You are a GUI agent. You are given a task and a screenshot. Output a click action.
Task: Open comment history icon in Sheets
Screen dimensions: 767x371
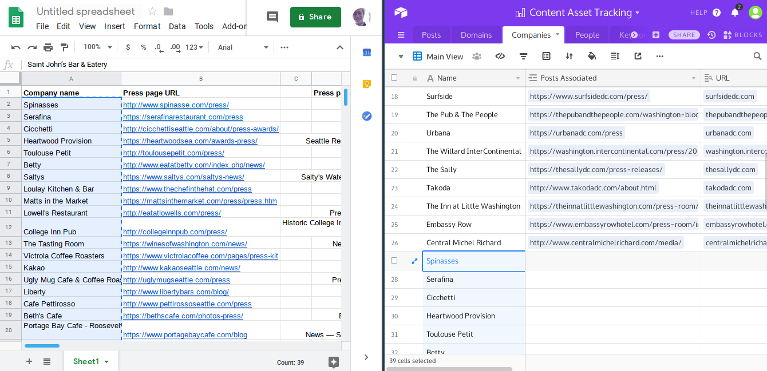click(272, 17)
